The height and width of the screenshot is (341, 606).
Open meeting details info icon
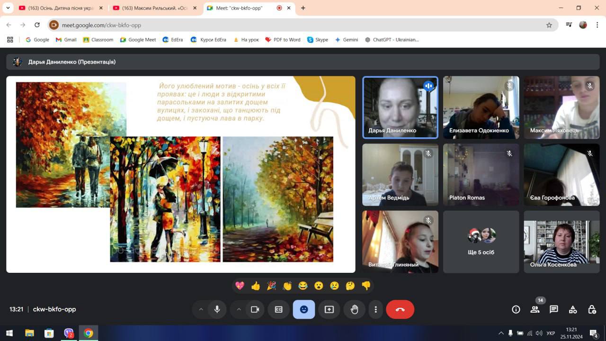point(516,309)
